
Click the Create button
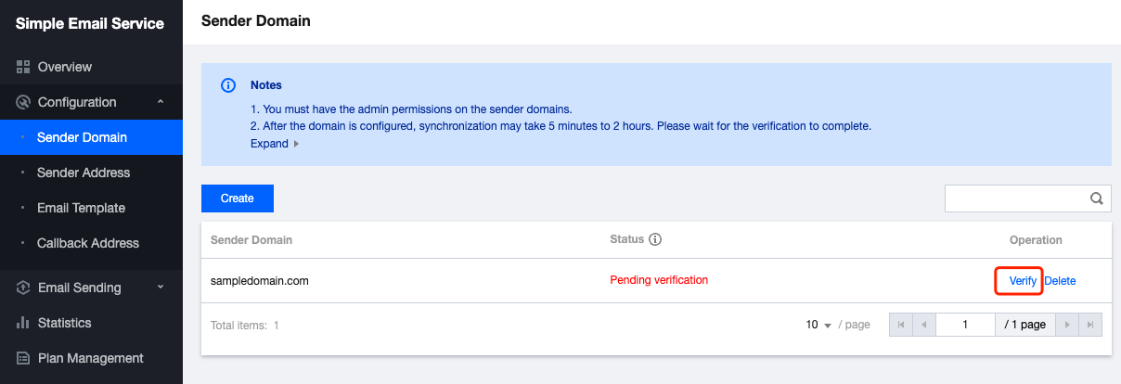pyautogui.click(x=238, y=198)
